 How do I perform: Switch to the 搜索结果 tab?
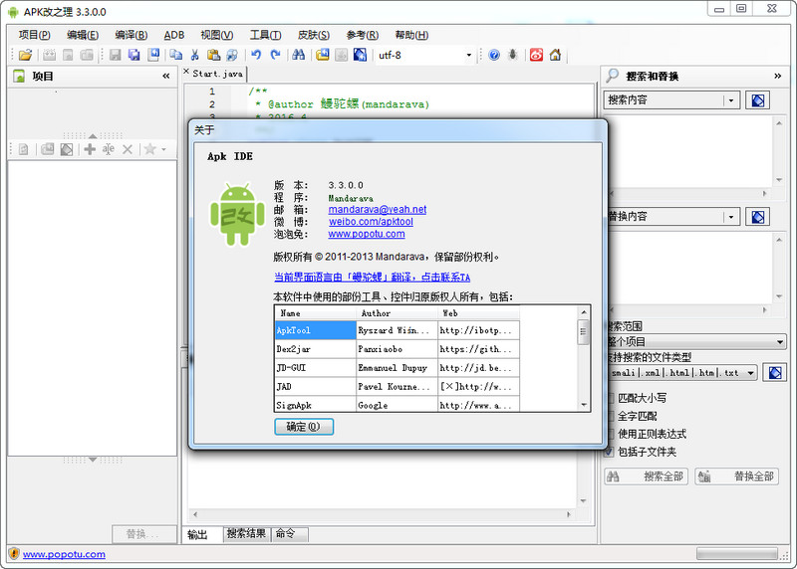246,534
